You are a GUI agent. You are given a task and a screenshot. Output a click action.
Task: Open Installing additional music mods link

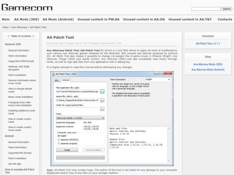pos(22,112)
